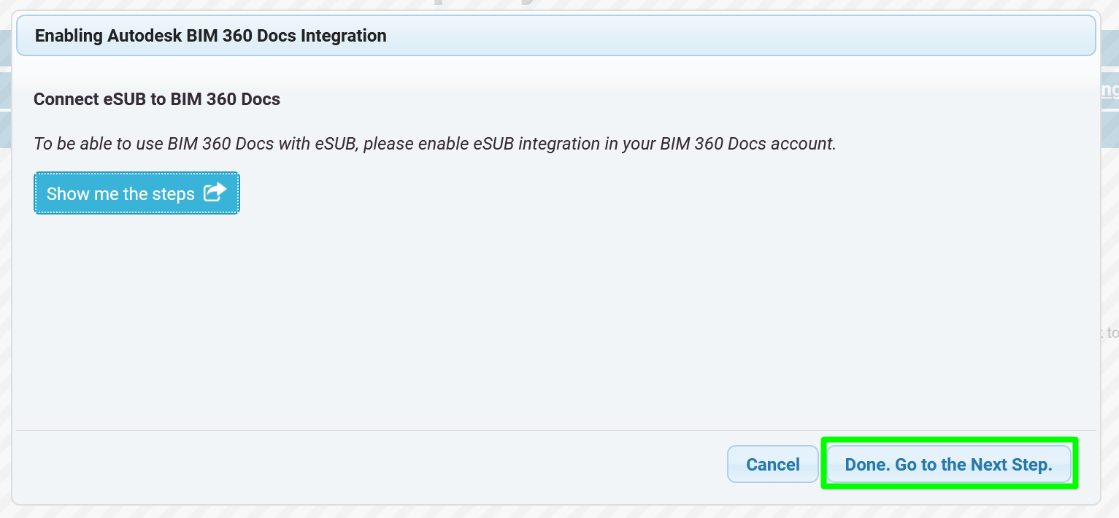
Task: Click the word steps on the Show me button
Action: (173, 194)
